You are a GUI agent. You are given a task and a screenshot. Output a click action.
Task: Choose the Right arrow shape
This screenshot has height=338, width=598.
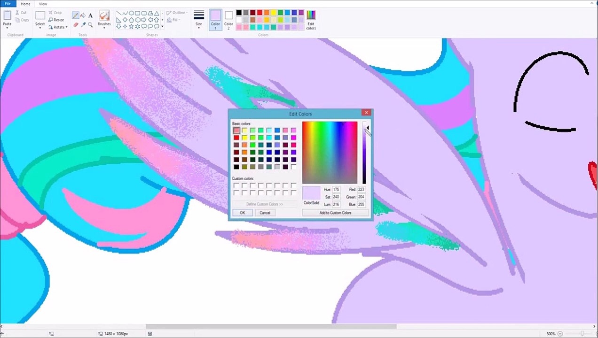point(144,20)
